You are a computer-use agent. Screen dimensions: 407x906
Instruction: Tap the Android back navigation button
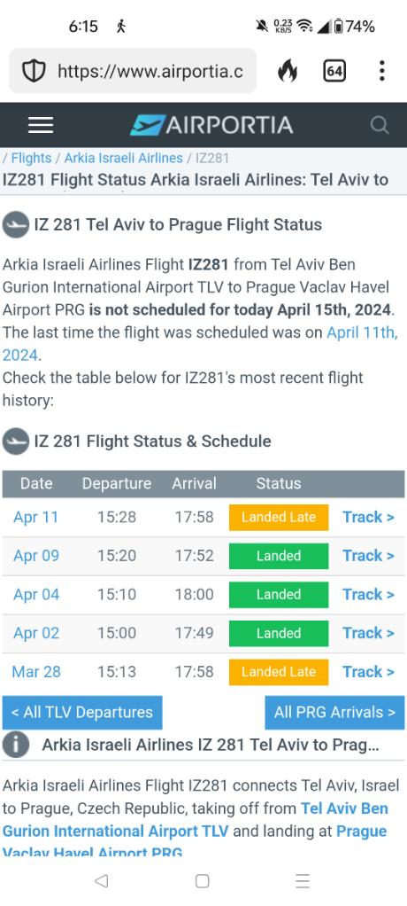tap(101, 880)
